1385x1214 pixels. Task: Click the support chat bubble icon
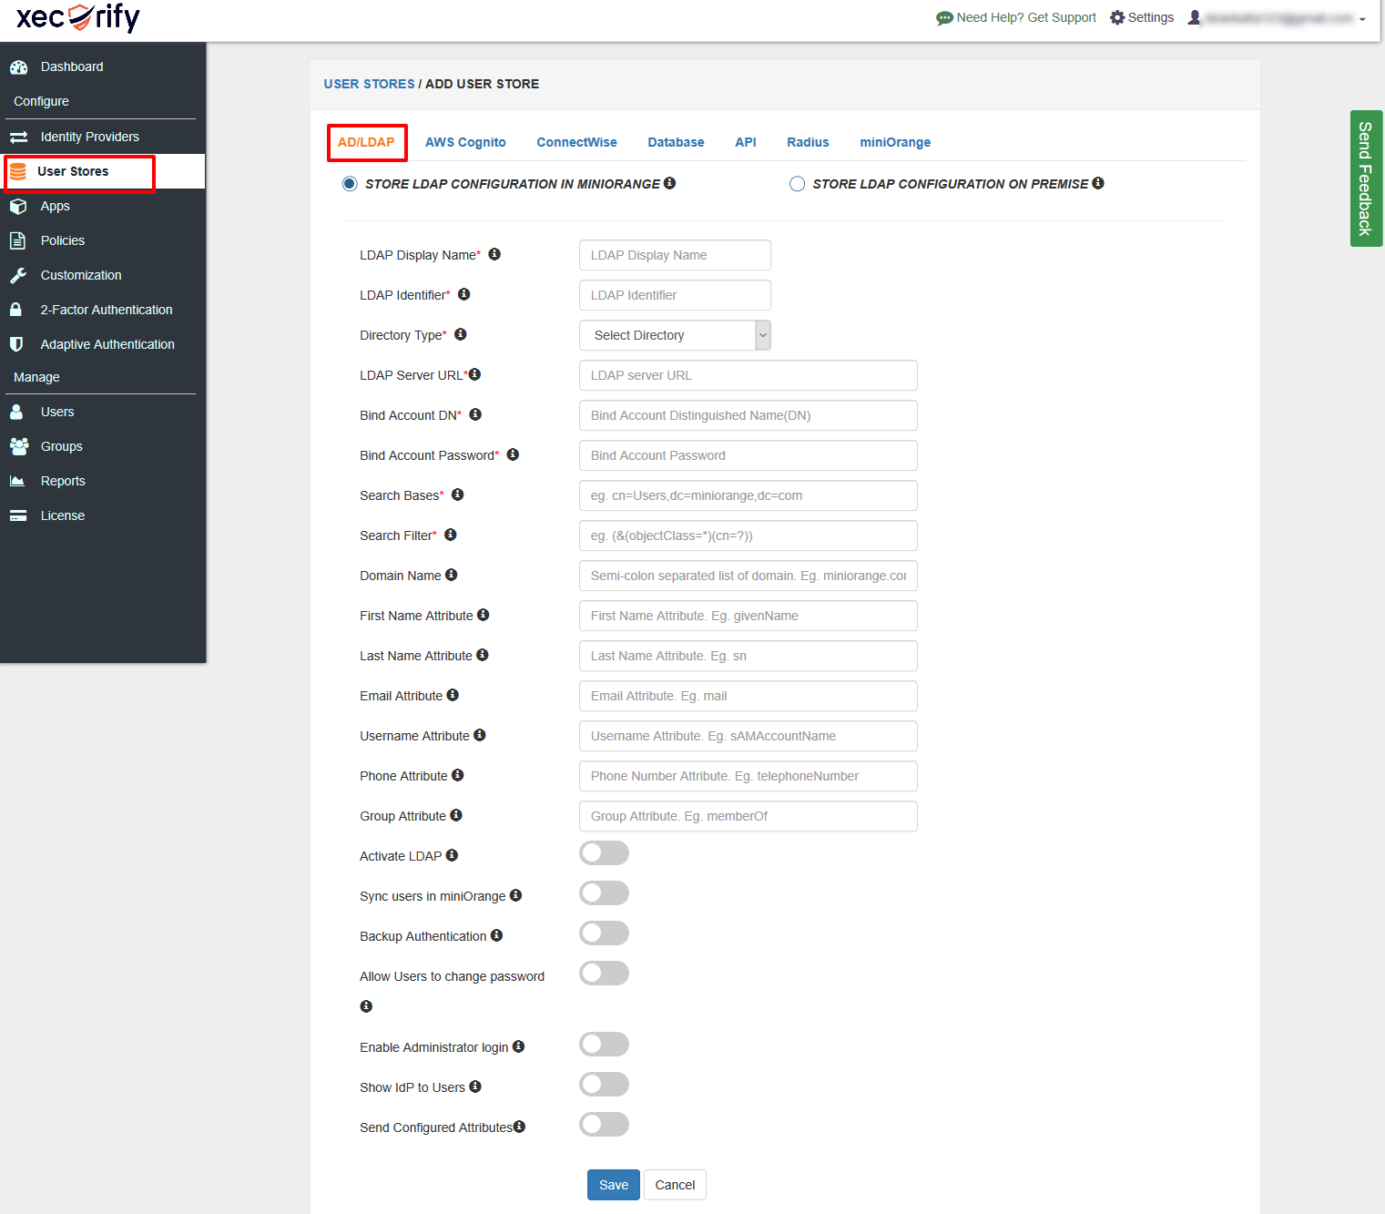point(944,18)
